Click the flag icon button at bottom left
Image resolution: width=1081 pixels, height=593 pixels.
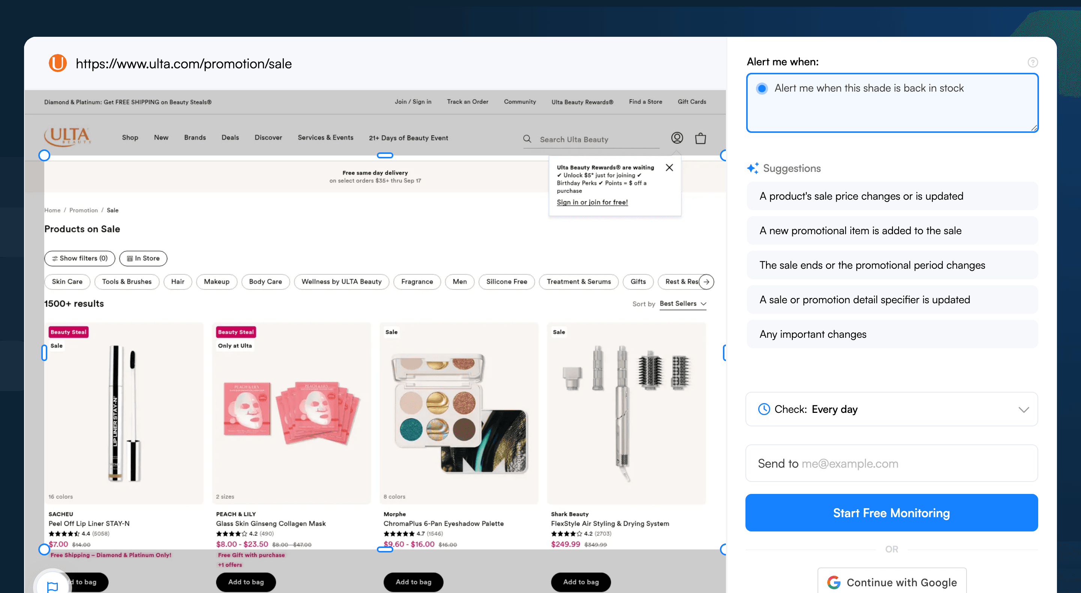coord(53,586)
